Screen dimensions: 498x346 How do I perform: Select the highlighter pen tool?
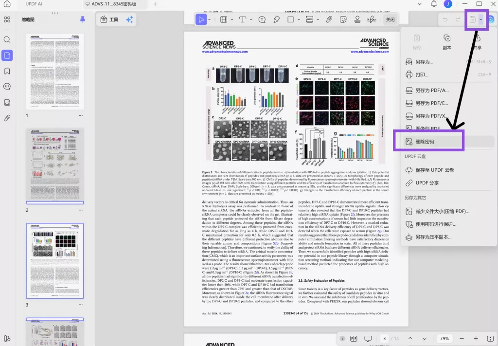pyautogui.click(x=277, y=19)
